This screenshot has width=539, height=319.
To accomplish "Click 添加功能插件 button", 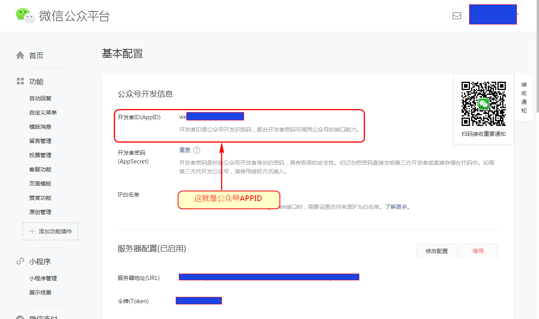I will (x=51, y=231).
